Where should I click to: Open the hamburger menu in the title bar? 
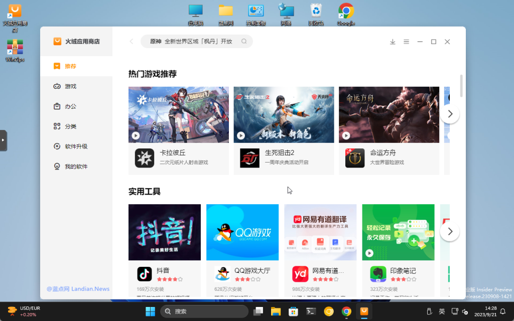point(406,42)
